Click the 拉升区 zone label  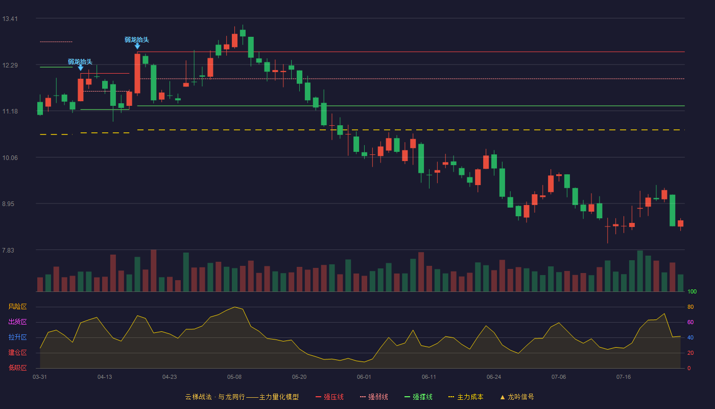(x=17, y=337)
